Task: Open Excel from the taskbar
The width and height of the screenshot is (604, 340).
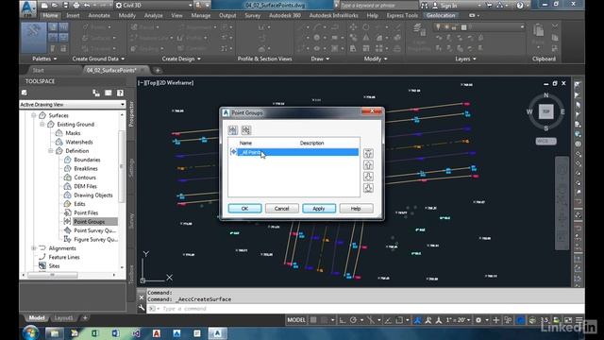Action: click(94, 333)
